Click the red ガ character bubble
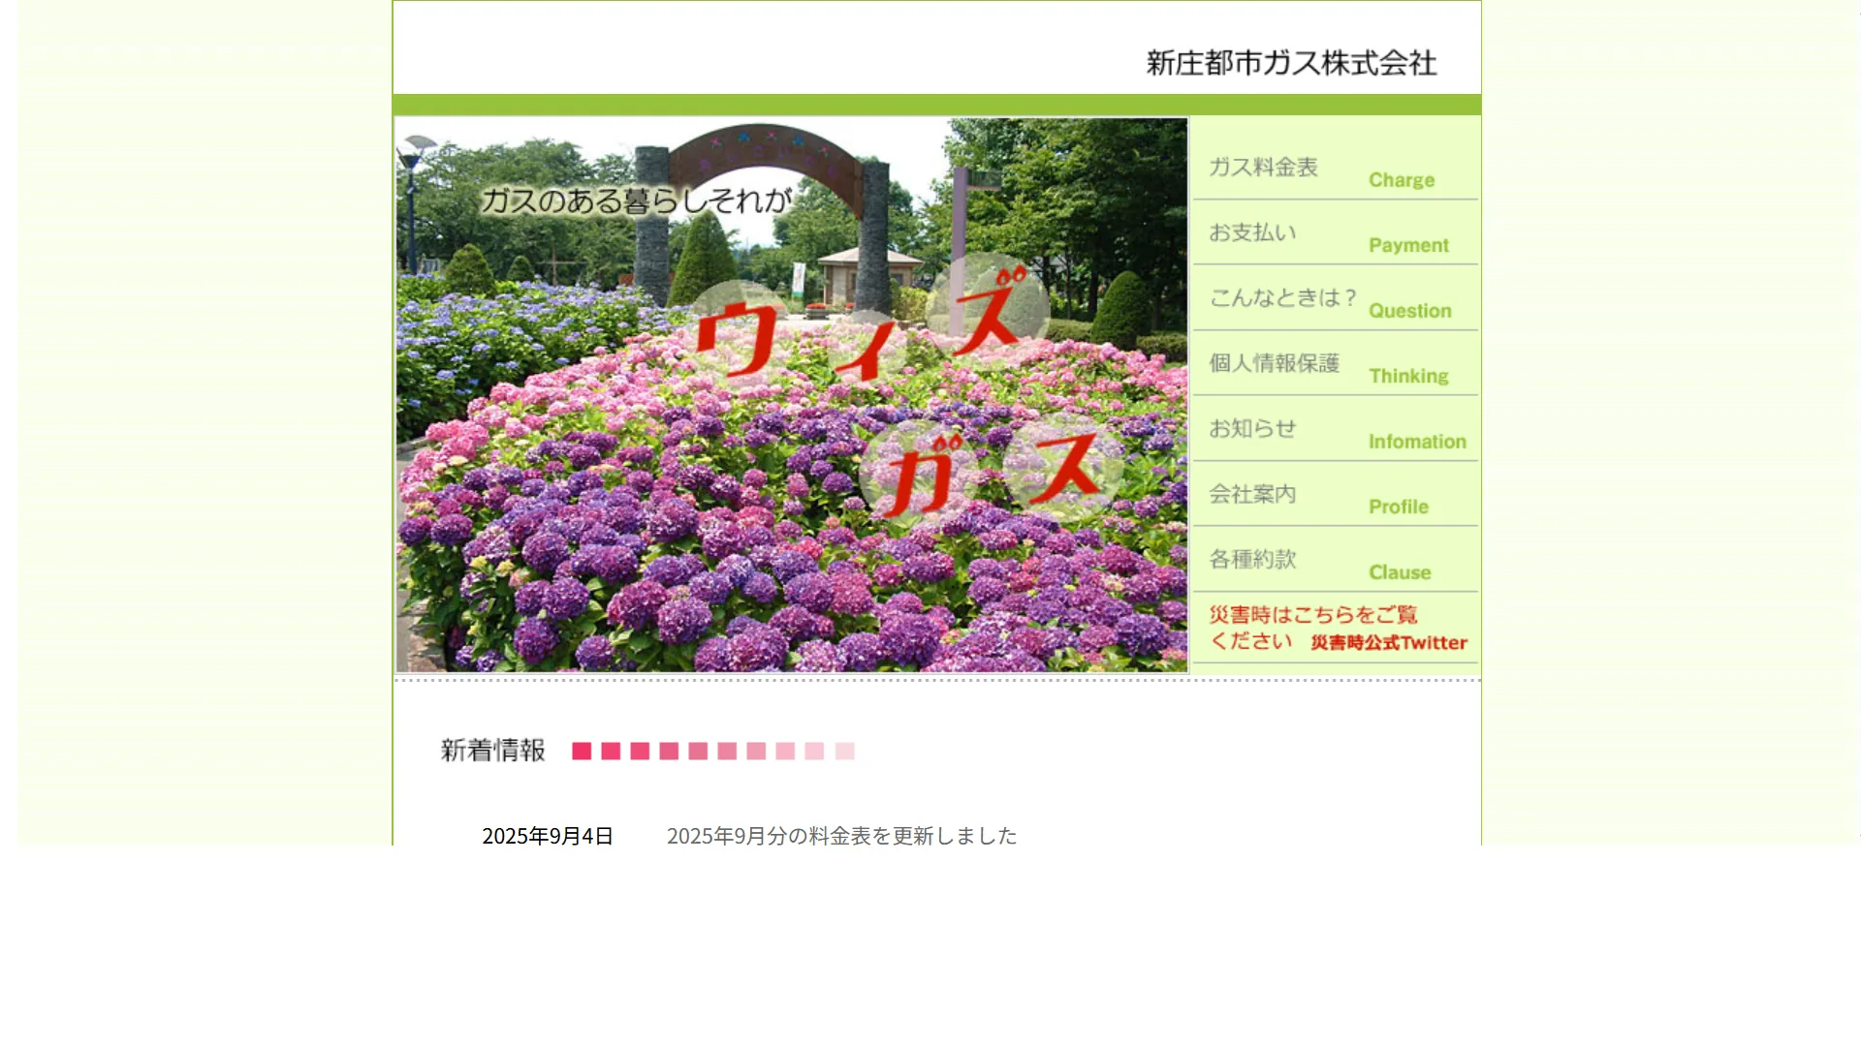This screenshot has width=1861, height=1046. 920,474
